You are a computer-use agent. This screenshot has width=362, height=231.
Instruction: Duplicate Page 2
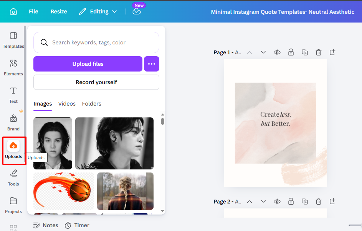[x=305, y=202]
